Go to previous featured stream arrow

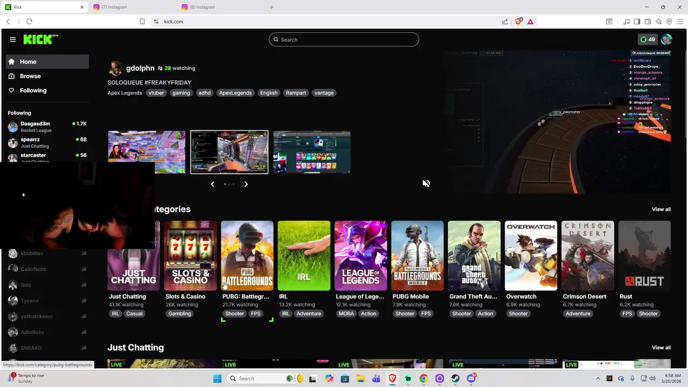(212, 184)
